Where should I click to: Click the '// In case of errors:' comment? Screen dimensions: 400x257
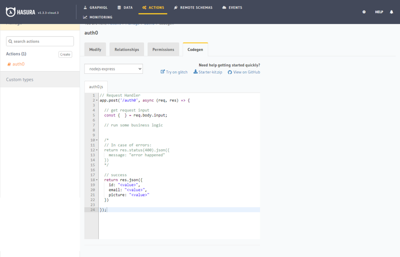[127, 145]
